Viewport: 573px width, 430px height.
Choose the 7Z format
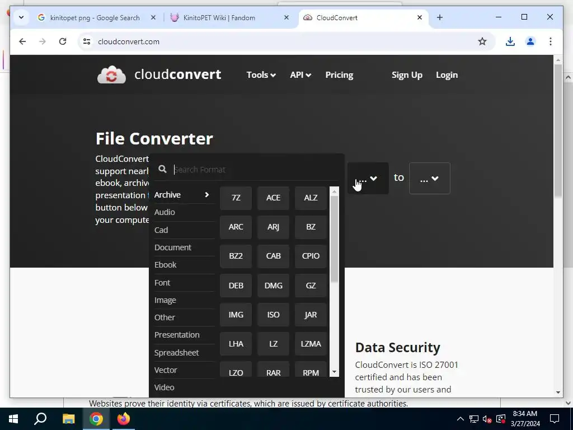point(236,198)
